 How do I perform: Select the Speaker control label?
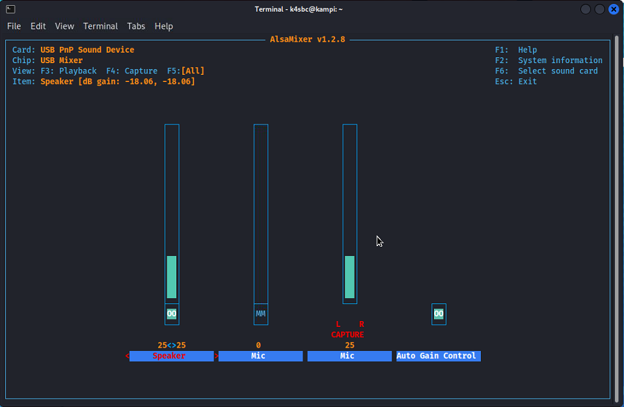pos(172,356)
